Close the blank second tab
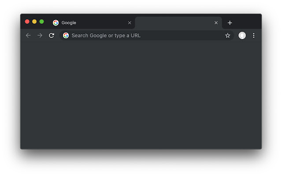 click(216, 23)
